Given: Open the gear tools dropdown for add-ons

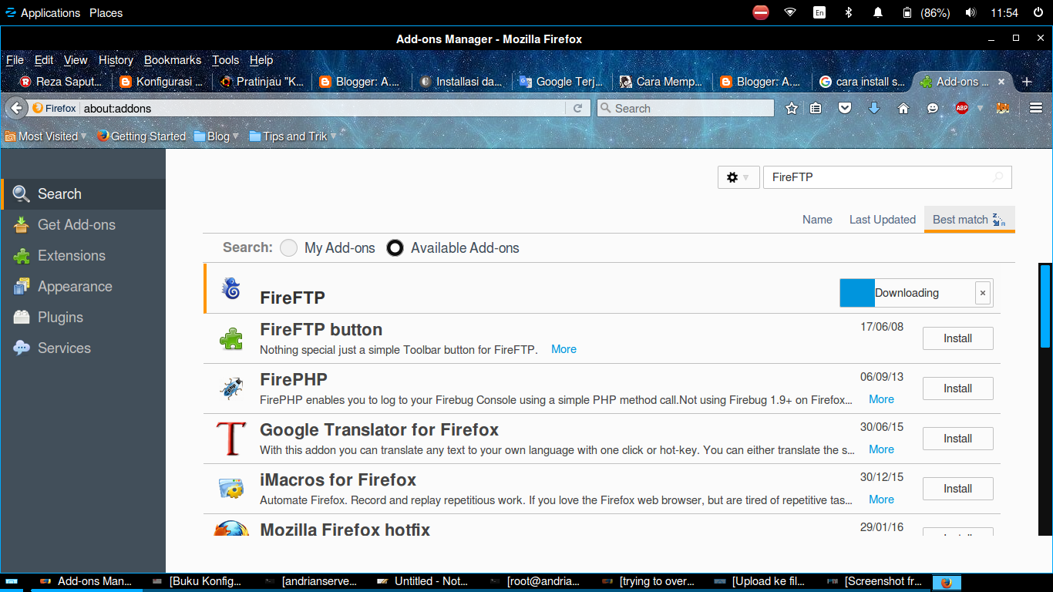Looking at the screenshot, I should tap(738, 177).
